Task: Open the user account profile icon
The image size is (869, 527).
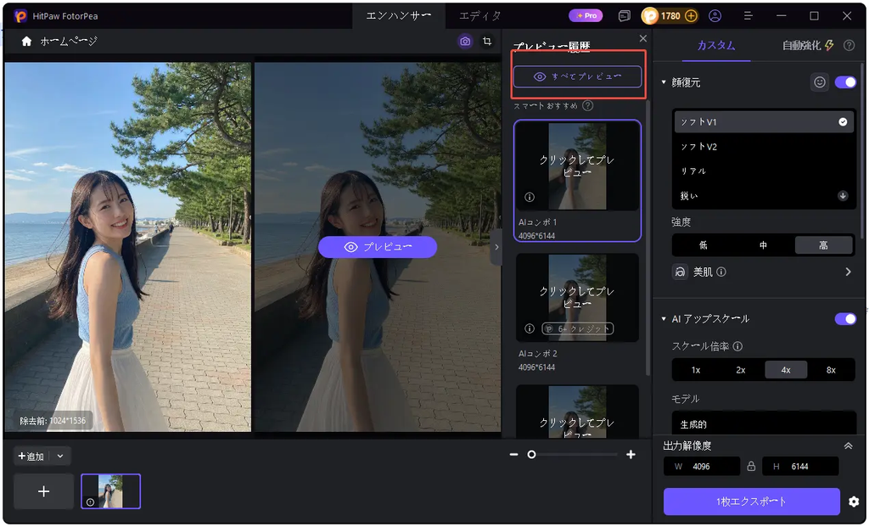Action: (x=715, y=16)
